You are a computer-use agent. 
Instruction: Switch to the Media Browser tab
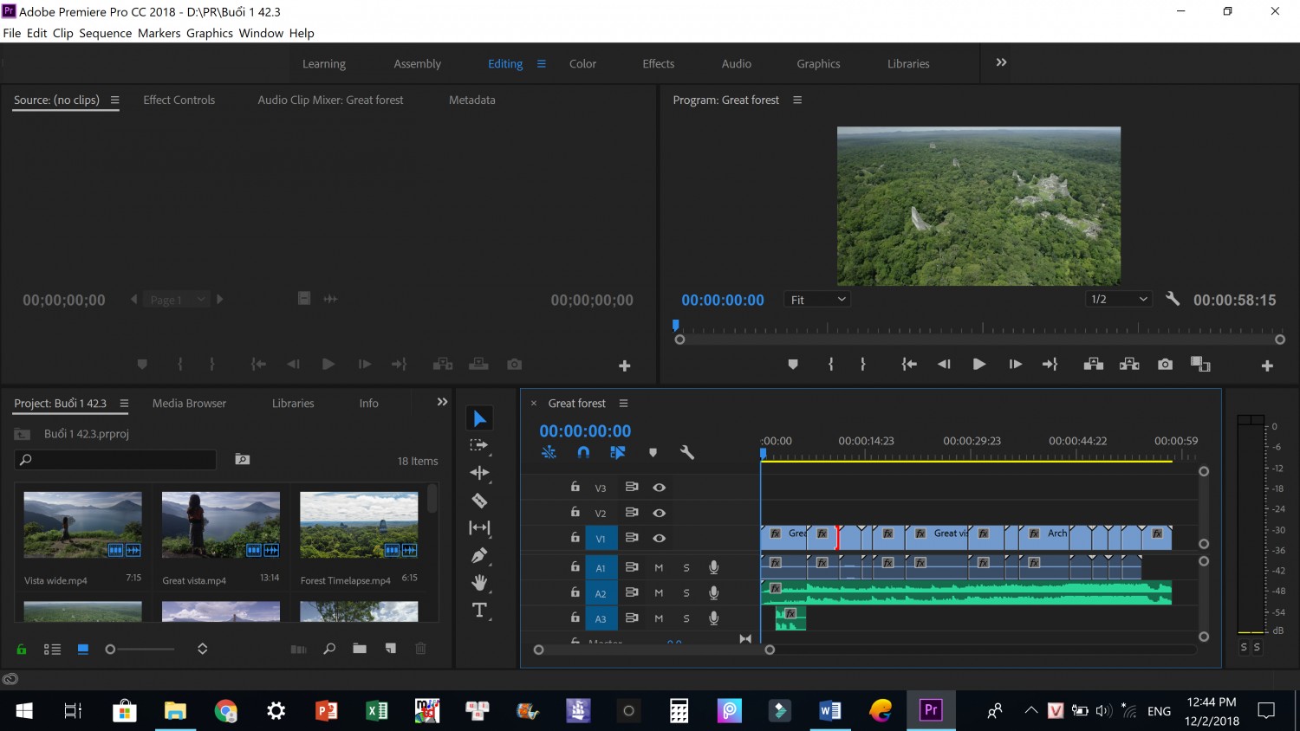coord(189,403)
